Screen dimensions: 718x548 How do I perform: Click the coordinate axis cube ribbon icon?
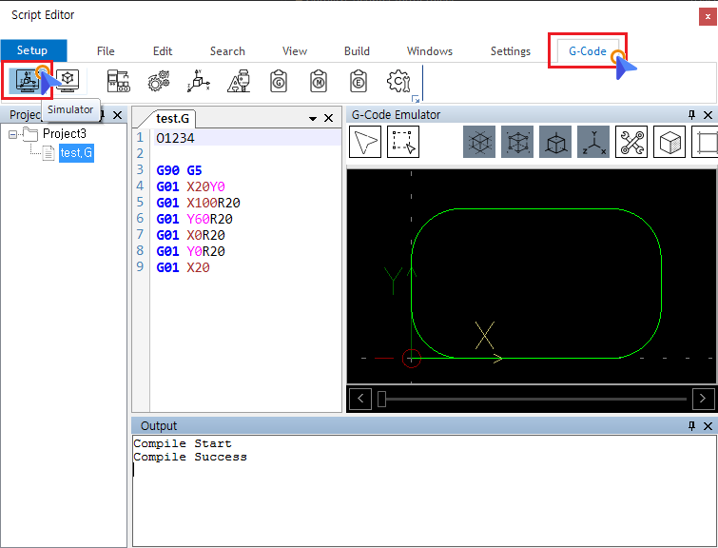click(199, 82)
